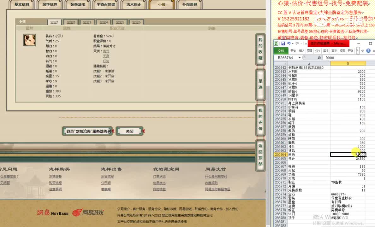This screenshot has height=227, width=375.
Task: Switch to the 宝宝1 tab
Action: [x=54, y=22]
